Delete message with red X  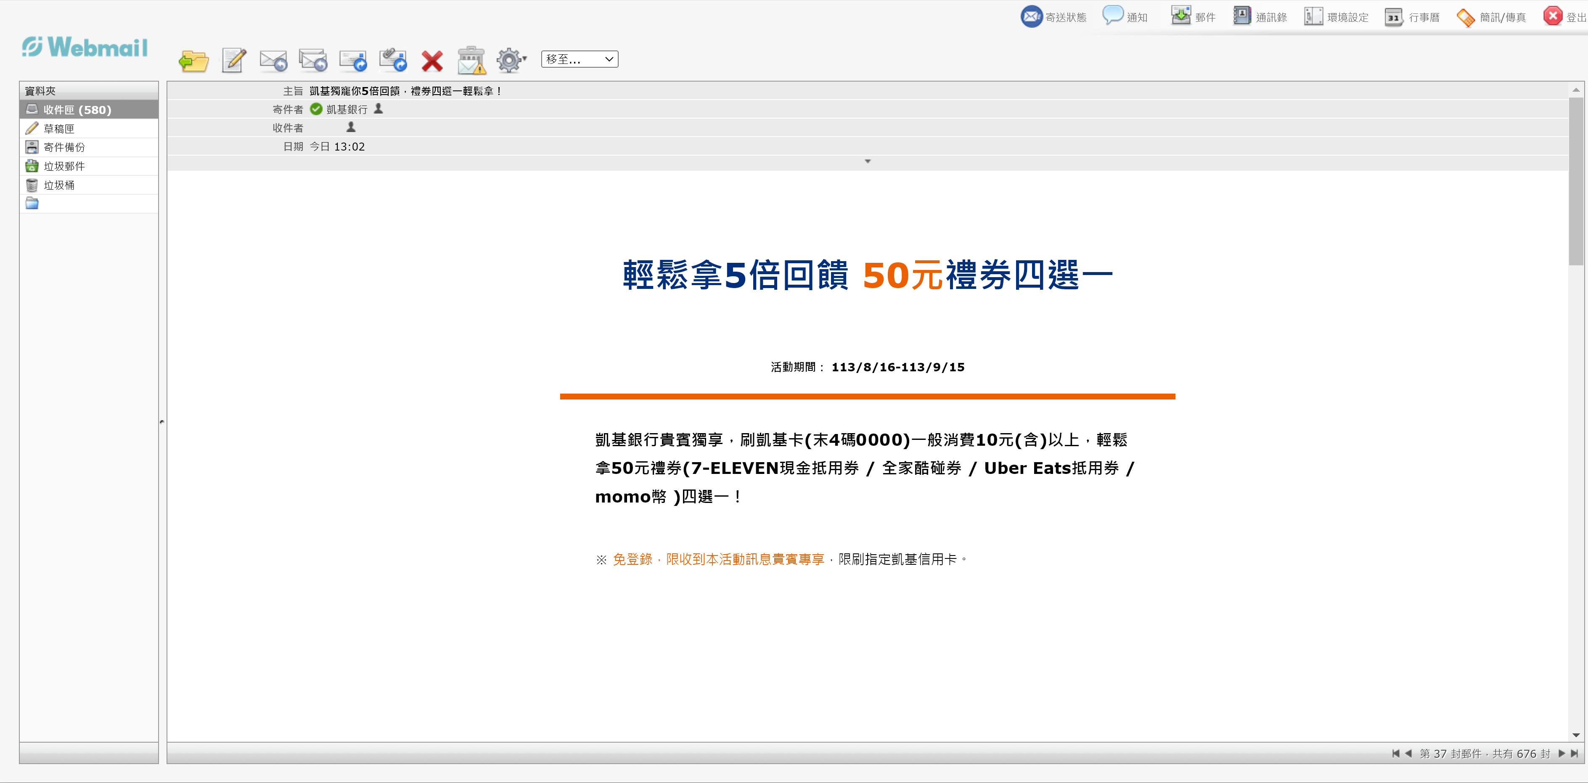coord(432,61)
